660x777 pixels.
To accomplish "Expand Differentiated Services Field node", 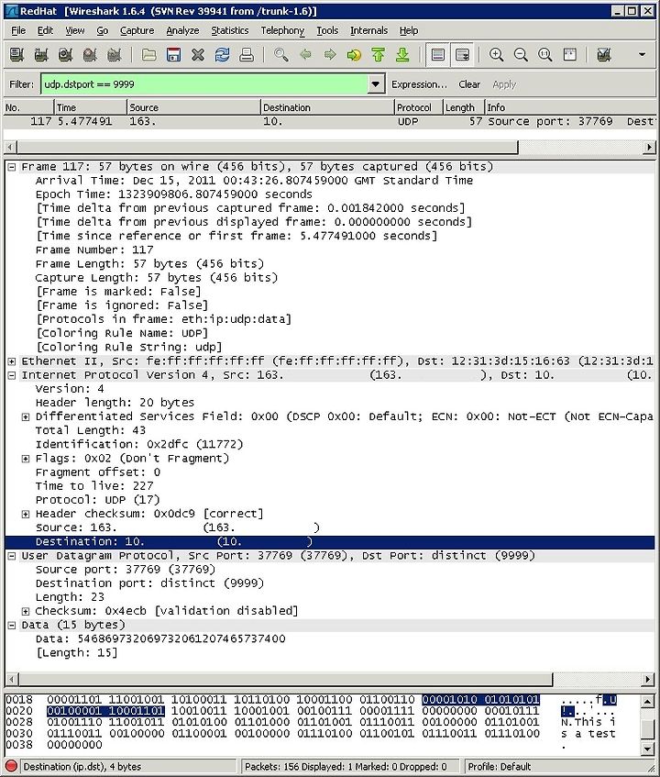I will point(26,416).
